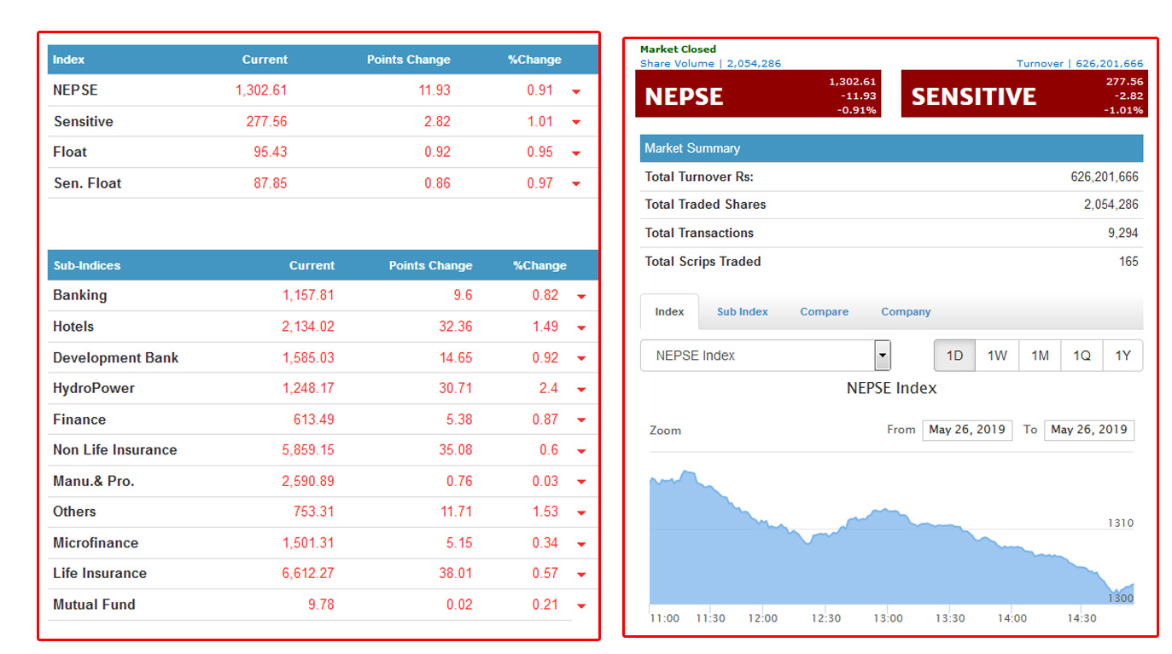This screenshot has width=1172, height=654.
Task: Click the Sub-Indices column header
Action: pos(87,265)
